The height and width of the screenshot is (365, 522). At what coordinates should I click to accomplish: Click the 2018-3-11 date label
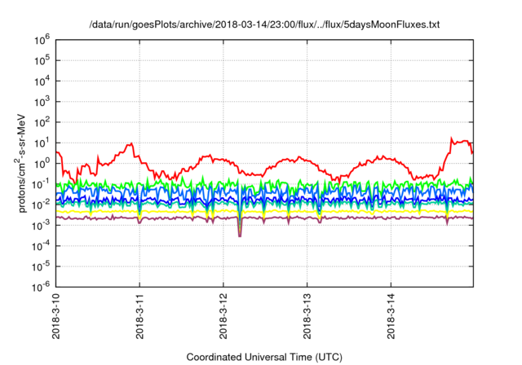(139, 316)
